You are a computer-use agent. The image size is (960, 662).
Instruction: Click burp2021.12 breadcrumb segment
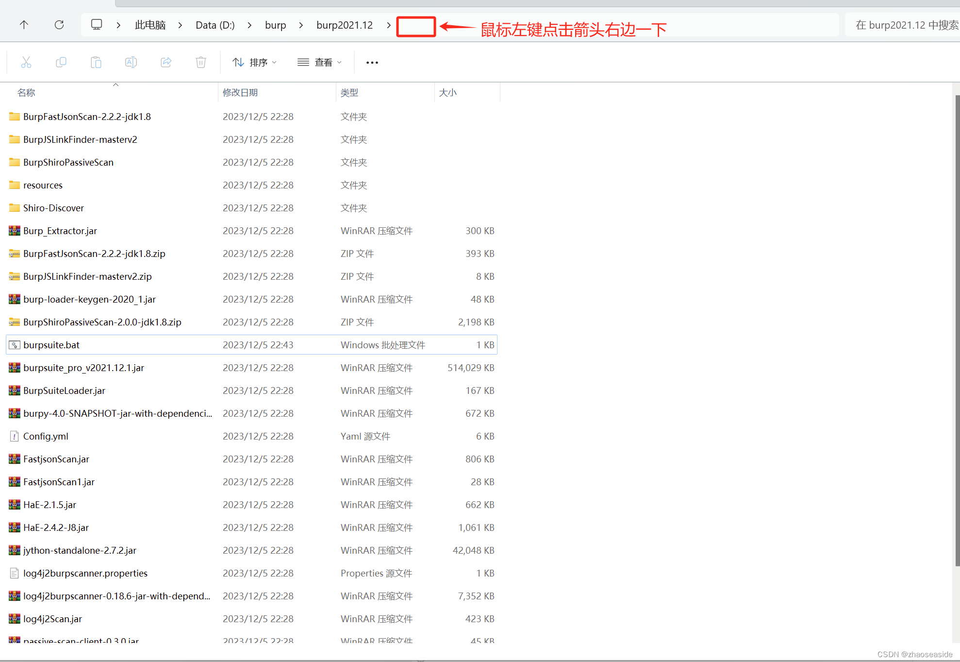click(345, 25)
